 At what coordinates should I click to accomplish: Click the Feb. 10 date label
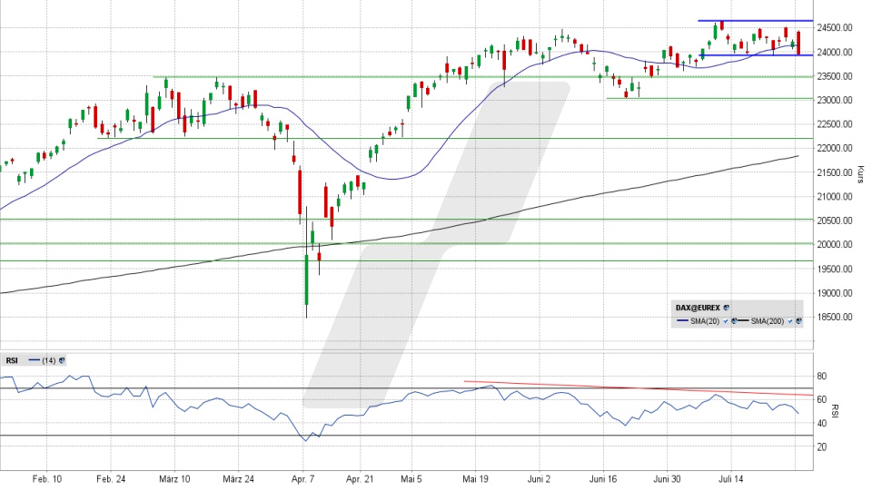pyautogui.click(x=47, y=479)
